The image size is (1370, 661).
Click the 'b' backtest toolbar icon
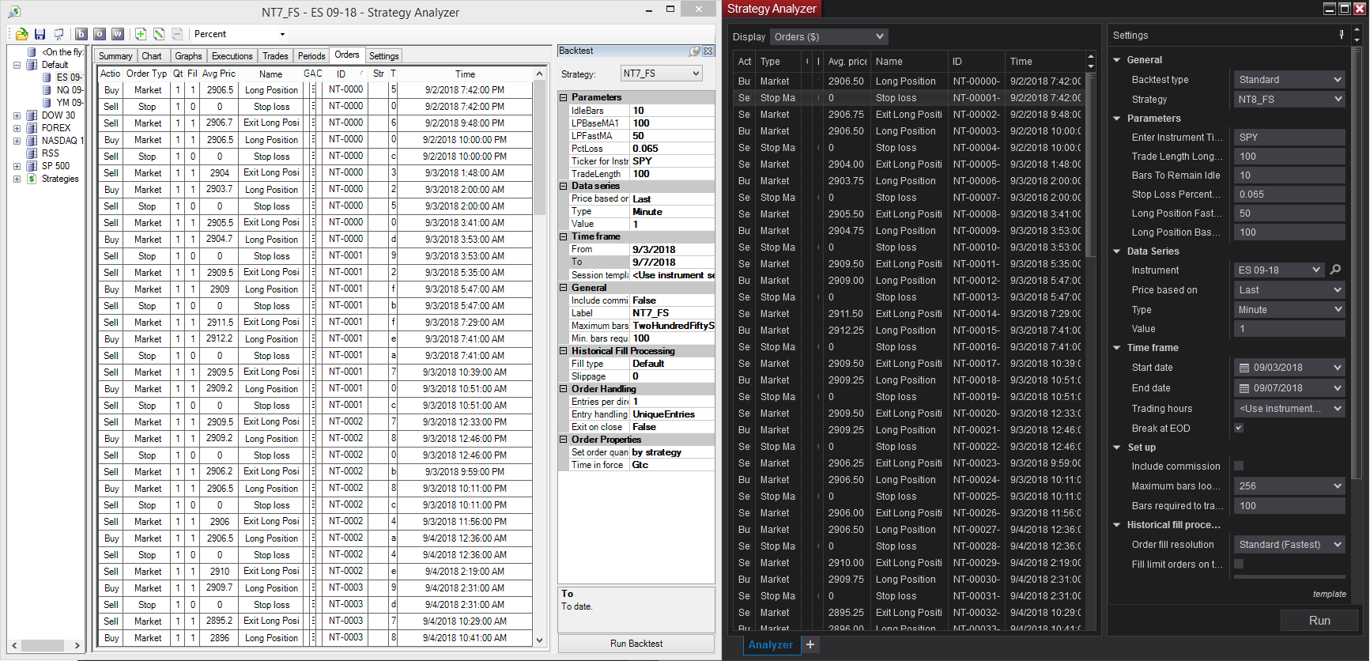81,34
